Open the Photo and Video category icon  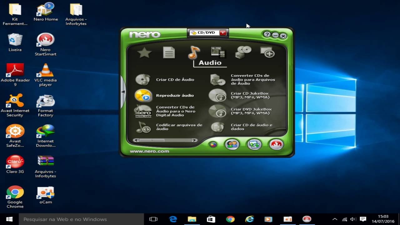pos(218,52)
